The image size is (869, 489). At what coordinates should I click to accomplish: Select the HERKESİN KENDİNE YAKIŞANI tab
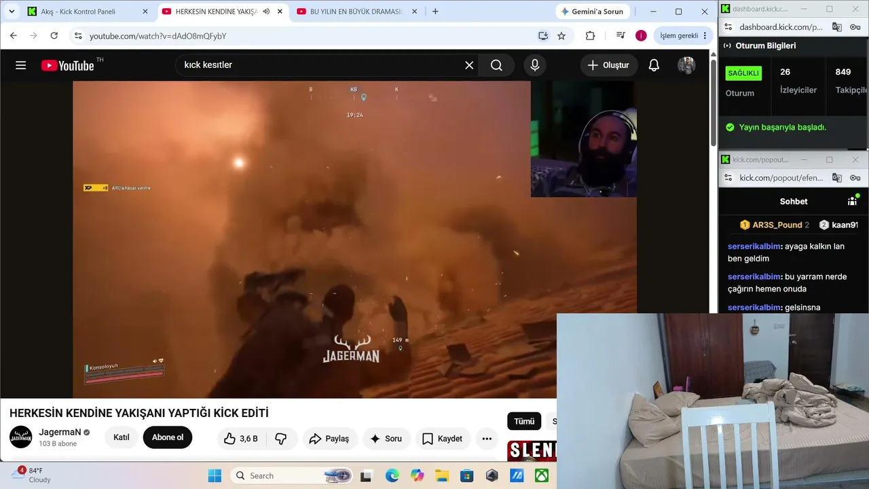216,12
